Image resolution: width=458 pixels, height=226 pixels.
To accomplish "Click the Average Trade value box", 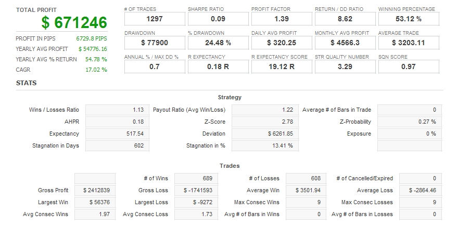I will pyautogui.click(x=409, y=43).
